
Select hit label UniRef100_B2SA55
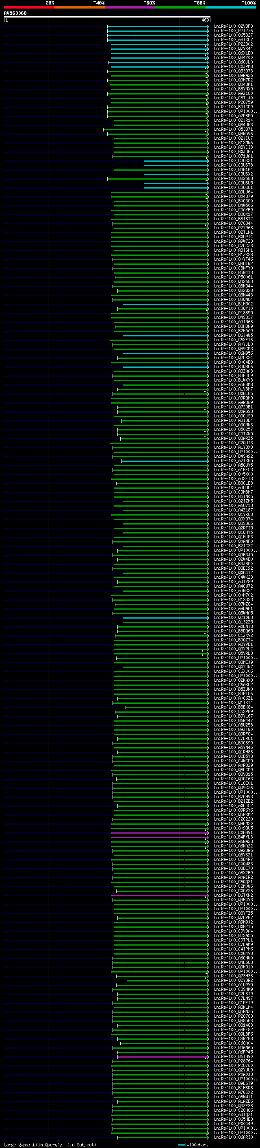233,935
